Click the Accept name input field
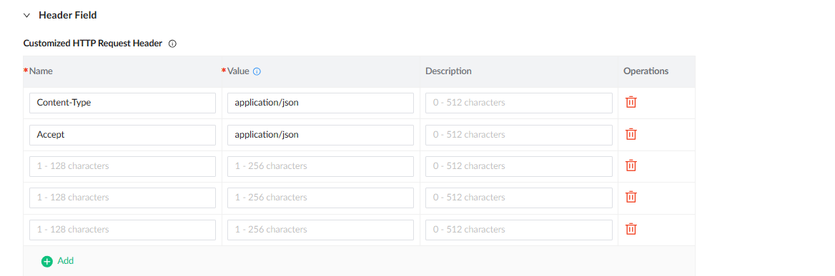This screenshot has height=276, width=835. (x=122, y=135)
